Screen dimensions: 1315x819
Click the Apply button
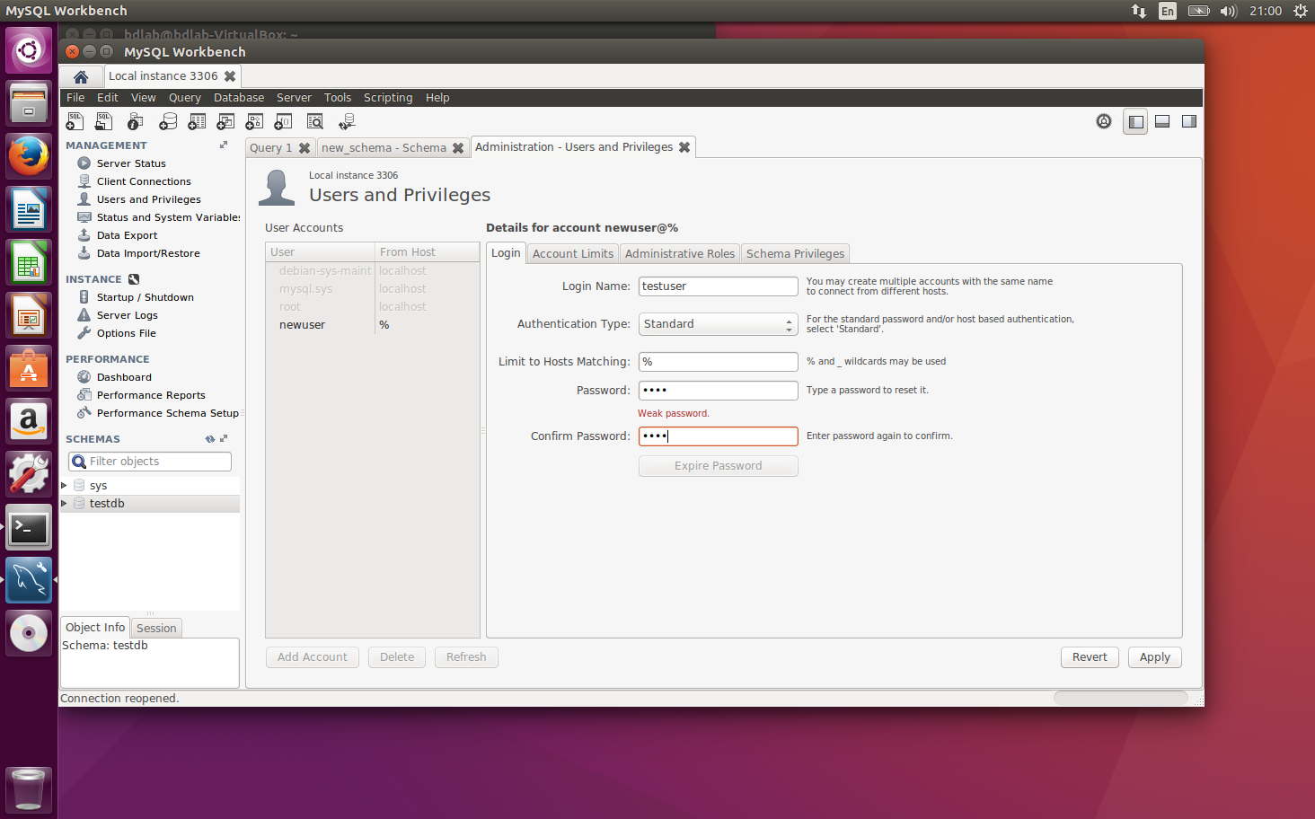point(1155,657)
